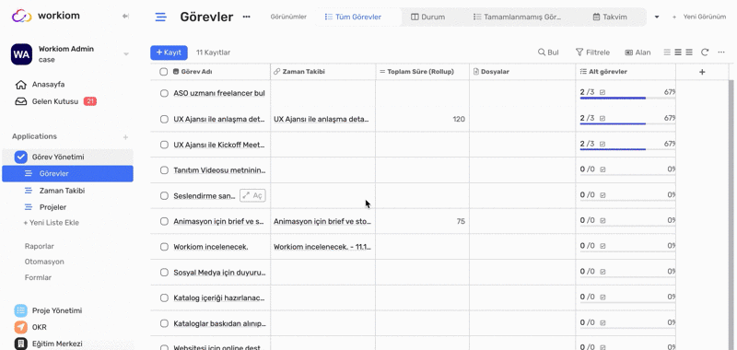This screenshot has width=737, height=350.
Task: Click the workiom cloud logo
Action: click(x=21, y=16)
